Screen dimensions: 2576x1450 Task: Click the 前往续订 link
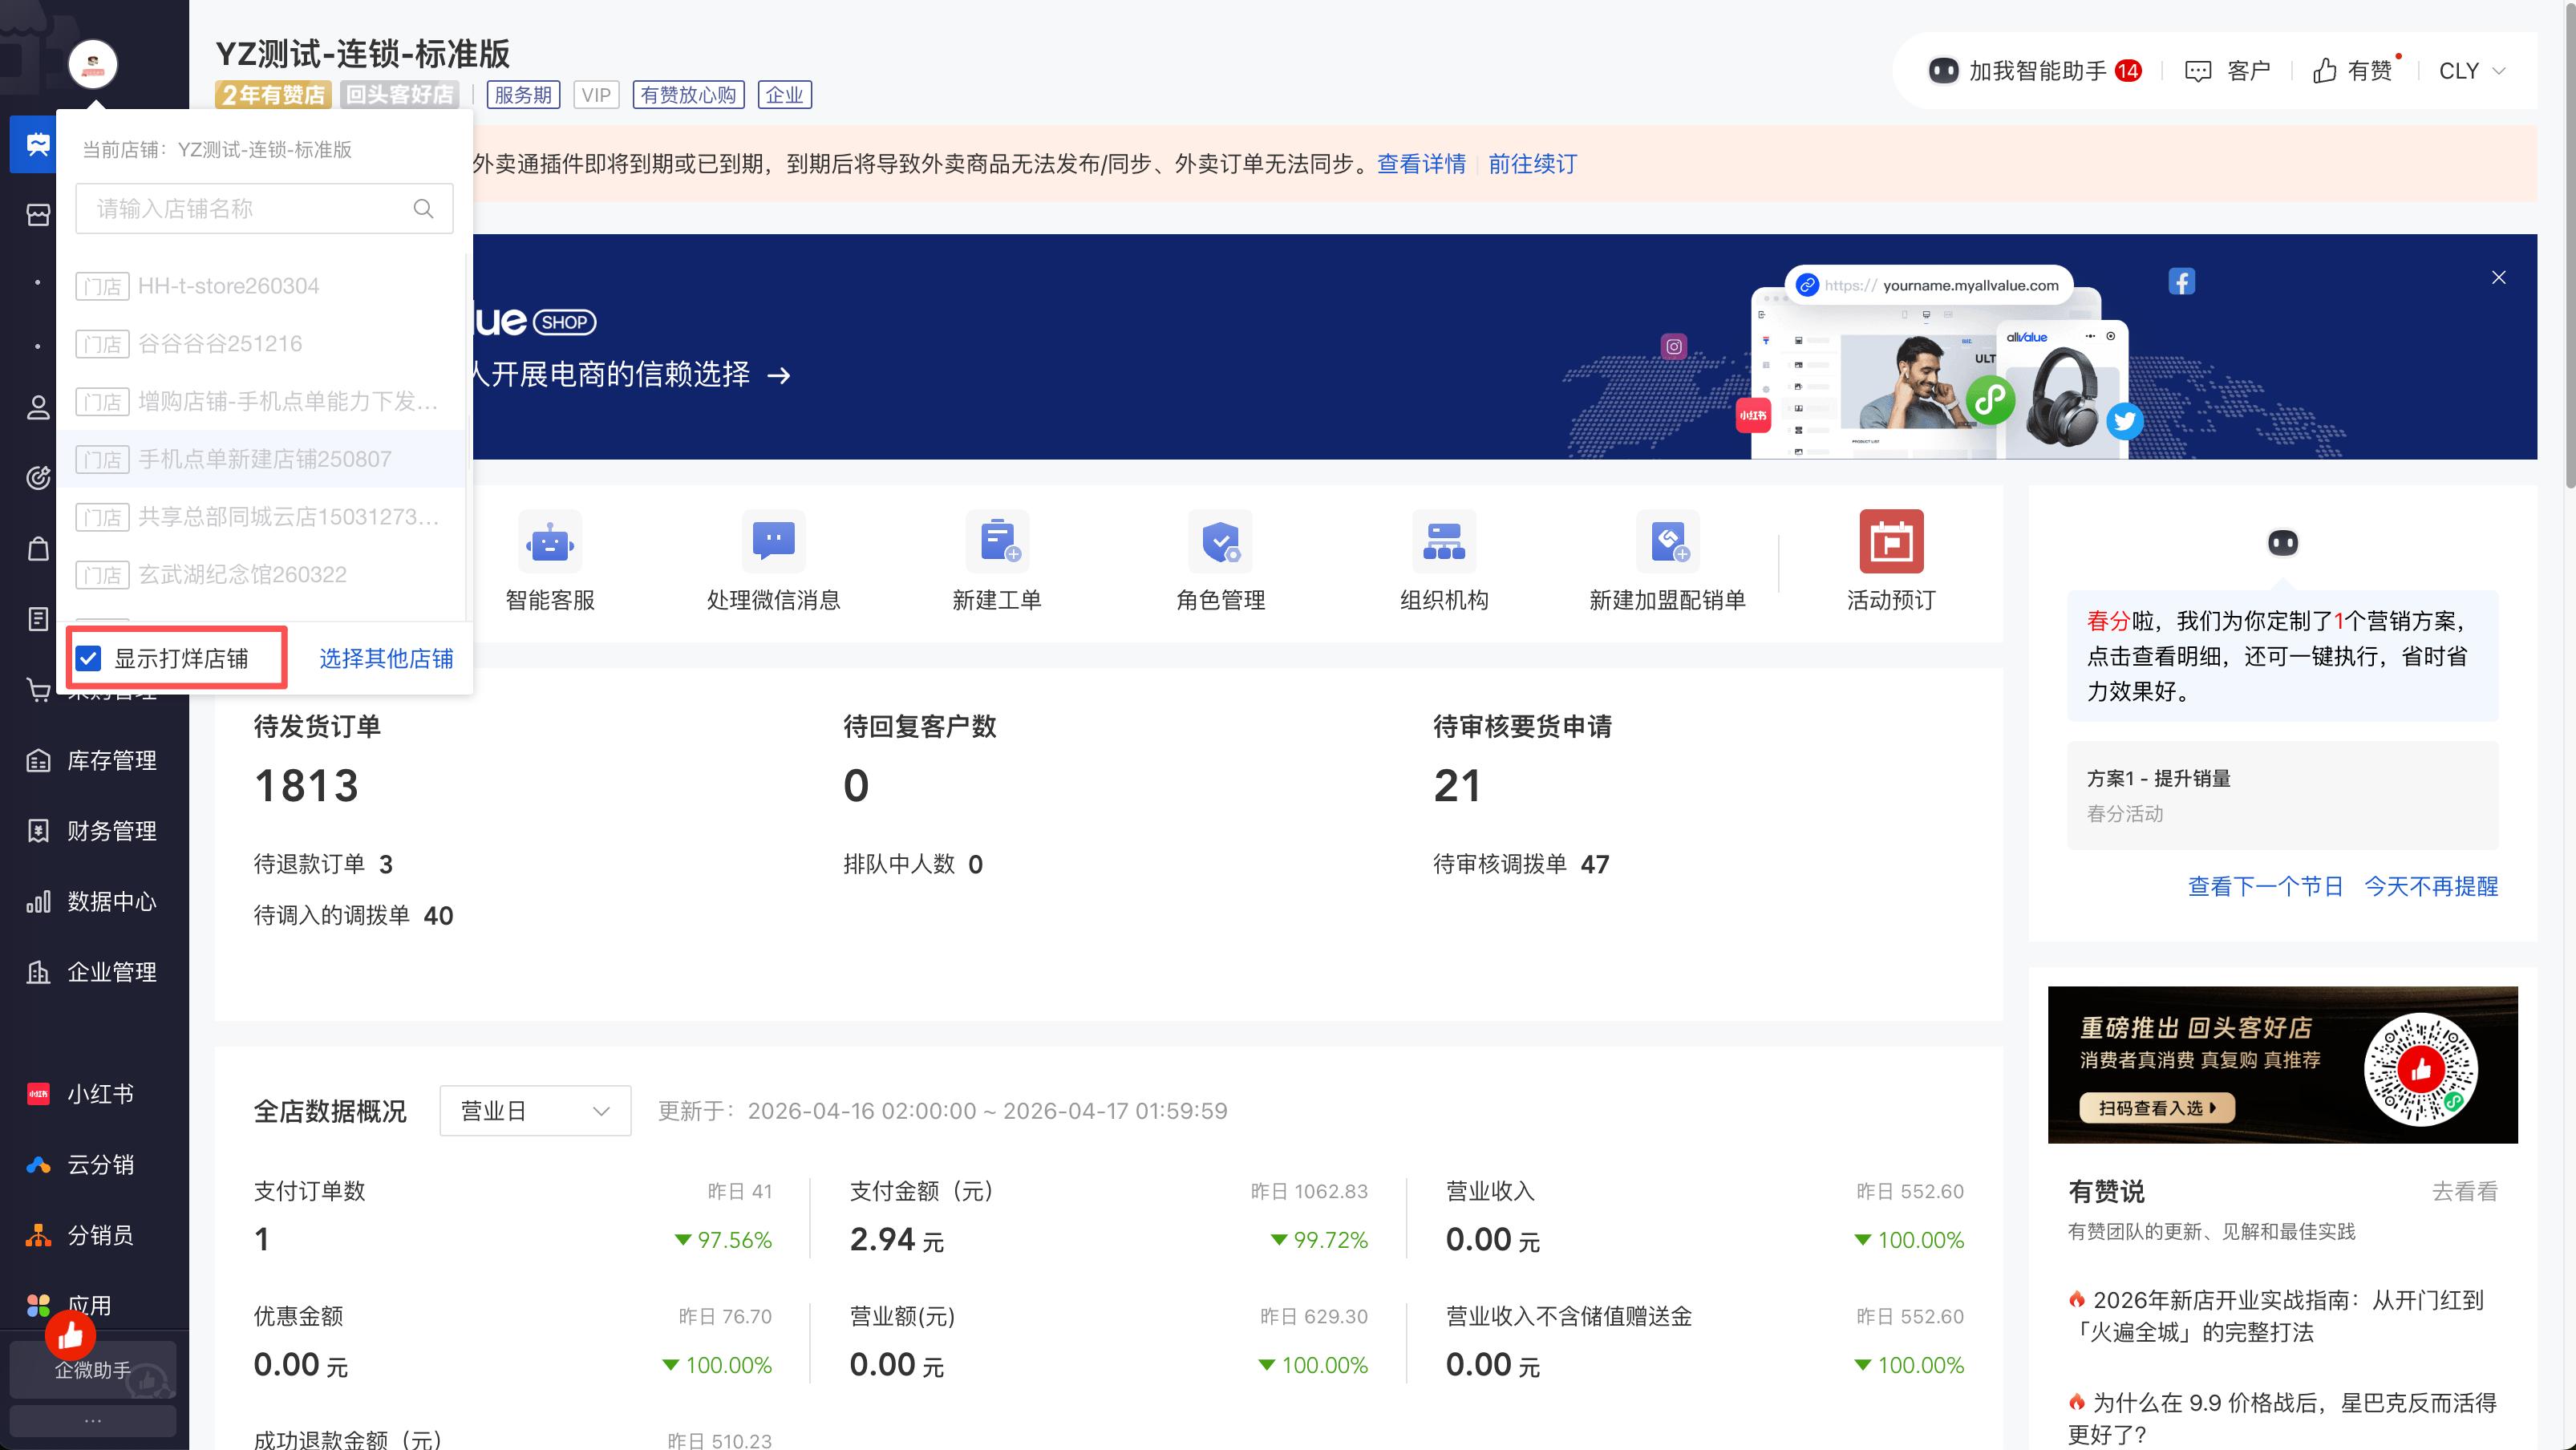pos(1532,164)
